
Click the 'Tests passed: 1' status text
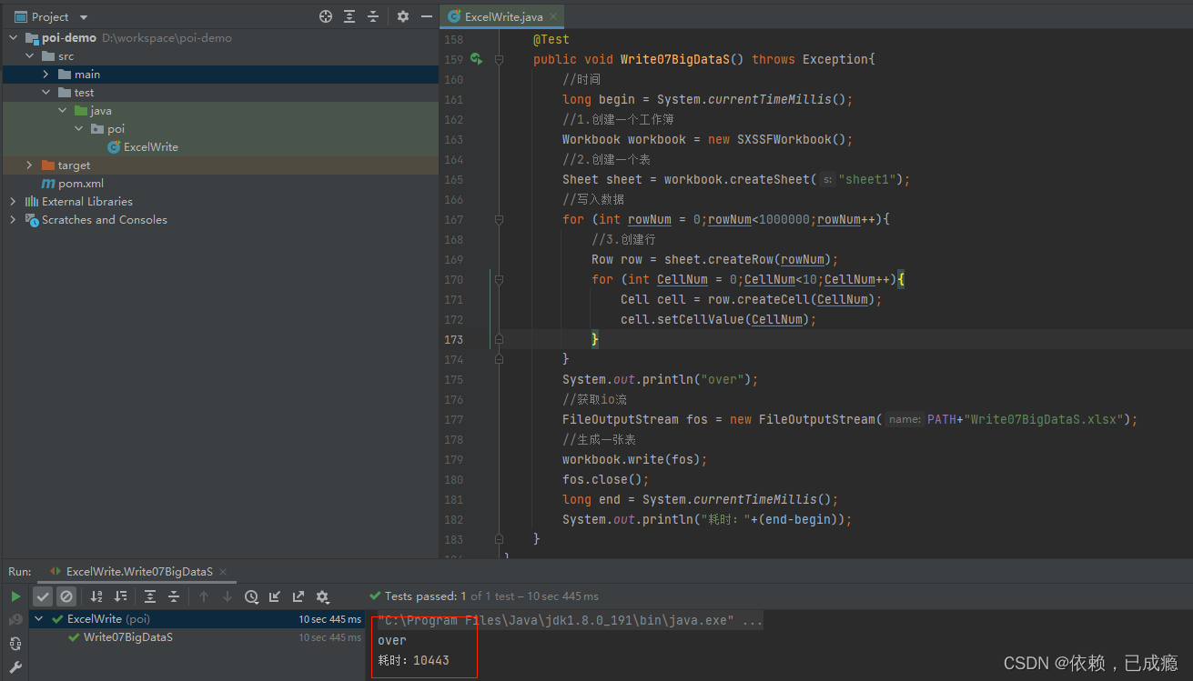pos(426,596)
